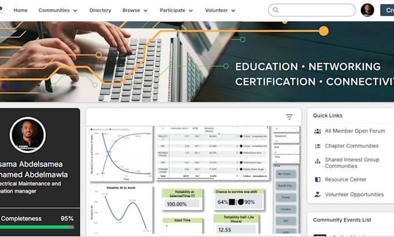The width and height of the screenshot is (394, 237).
Task: Click the Chance to survive one shift label
Action: (x=236, y=191)
